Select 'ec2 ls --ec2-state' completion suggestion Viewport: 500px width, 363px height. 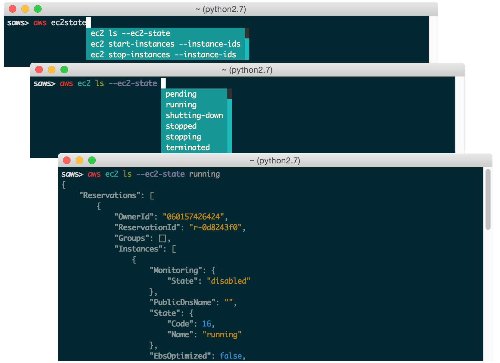pyautogui.click(x=165, y=33)
